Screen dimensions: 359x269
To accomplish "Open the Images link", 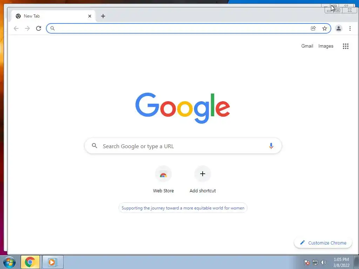I will pos(326,46).
